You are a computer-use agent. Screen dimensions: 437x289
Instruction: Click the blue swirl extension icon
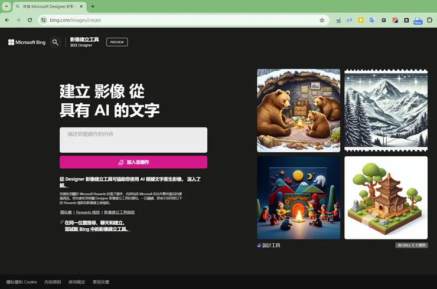pyautogui.click(x=349, y=20)
